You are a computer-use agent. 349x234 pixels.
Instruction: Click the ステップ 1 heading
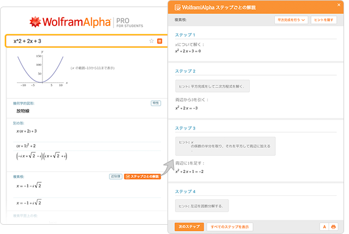click(184, 34)
